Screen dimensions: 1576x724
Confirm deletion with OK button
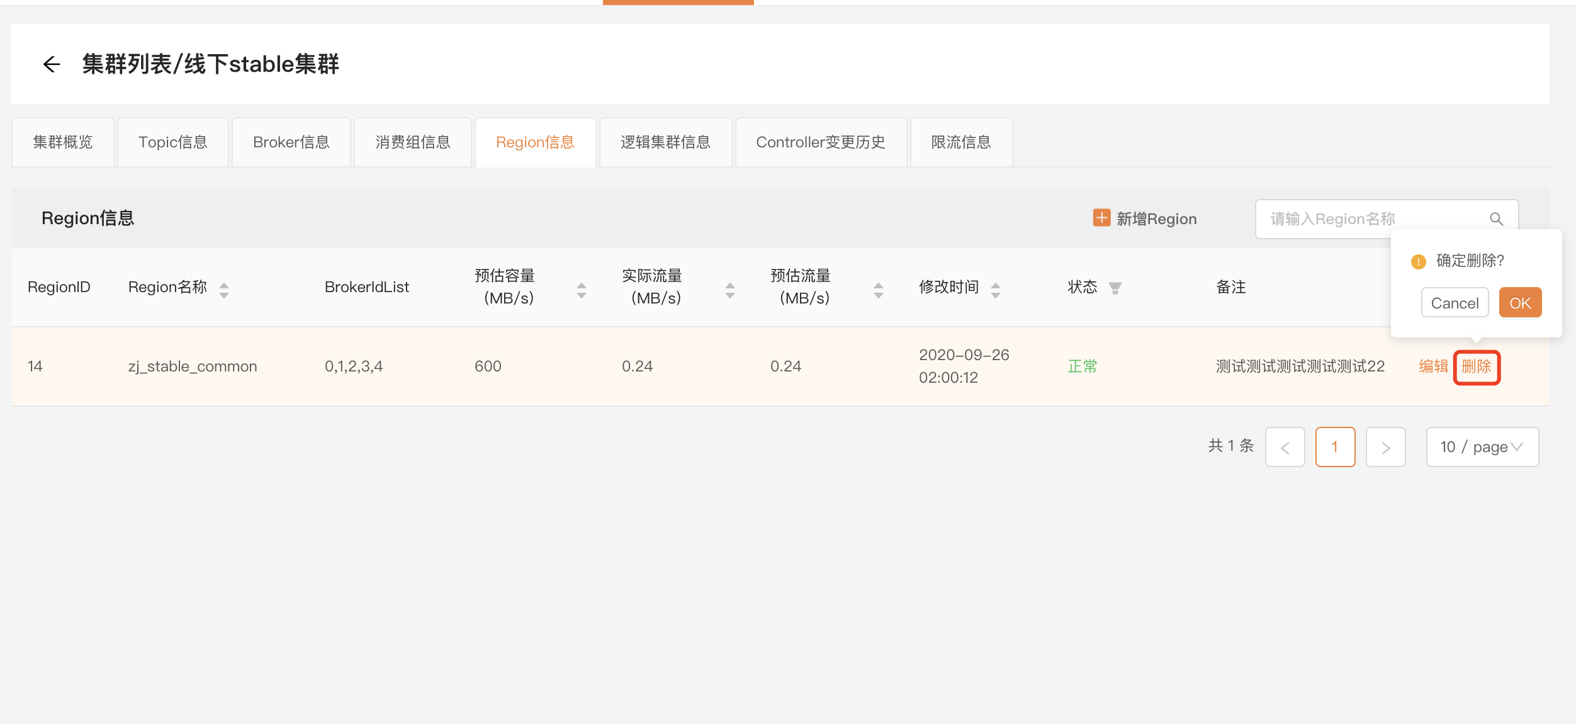tap(1520, 303)
